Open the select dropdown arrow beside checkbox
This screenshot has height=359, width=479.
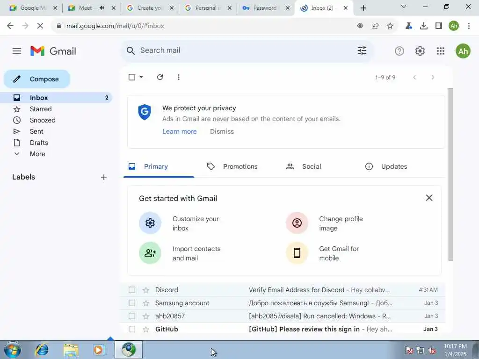pos(141,77)
